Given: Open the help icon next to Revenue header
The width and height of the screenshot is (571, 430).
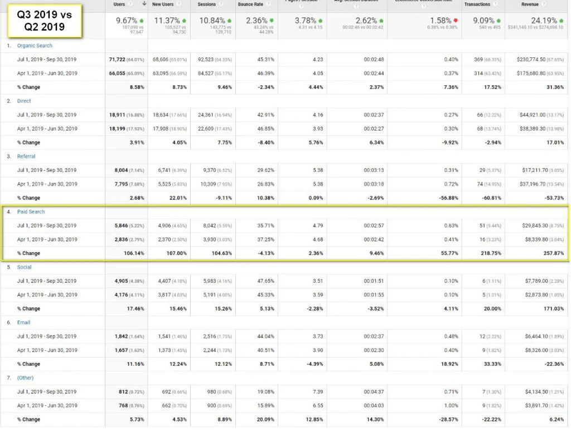Looking at the screenshot, I should click(544, 4).
